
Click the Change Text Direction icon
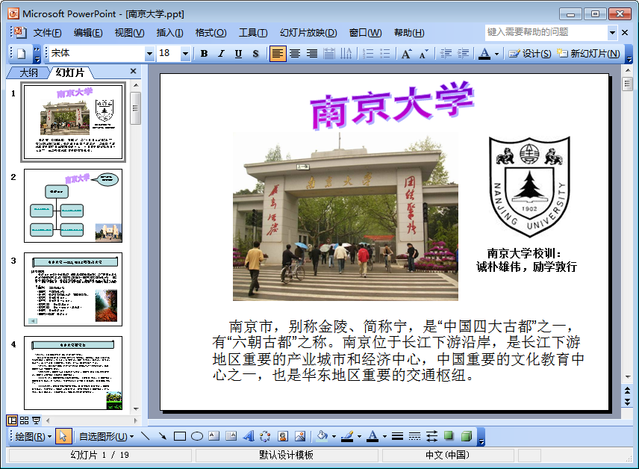pos(346,54)
